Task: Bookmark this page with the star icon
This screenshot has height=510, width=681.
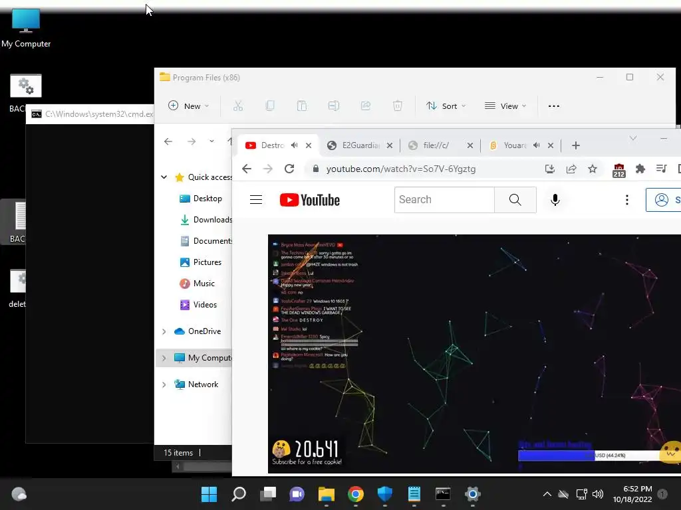Action: pyautogui.click(x=593, y=169)
